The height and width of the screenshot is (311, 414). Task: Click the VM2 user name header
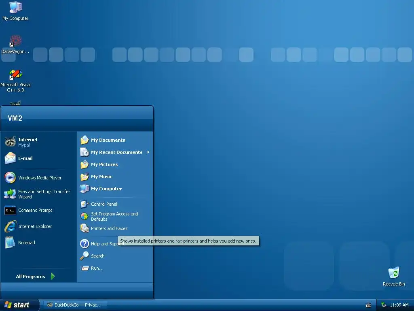point(15,118)
